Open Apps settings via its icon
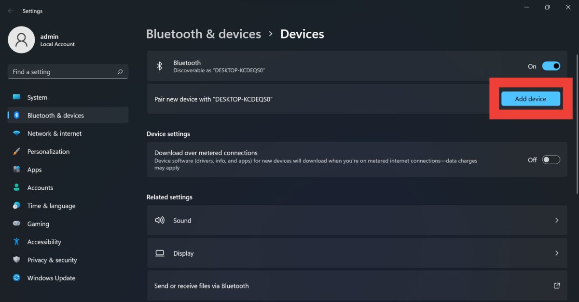The height and width of the screenshot is (302, 579). pyautogui.click(x=15, y=170)
